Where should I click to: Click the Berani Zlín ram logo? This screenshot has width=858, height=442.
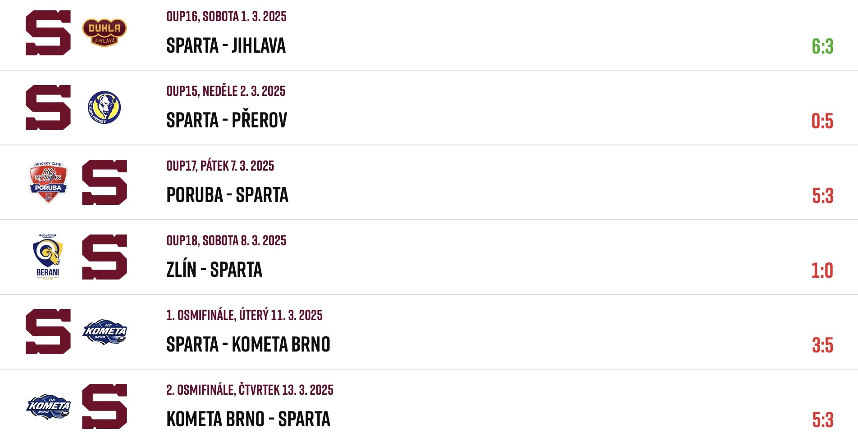[48, 257]
